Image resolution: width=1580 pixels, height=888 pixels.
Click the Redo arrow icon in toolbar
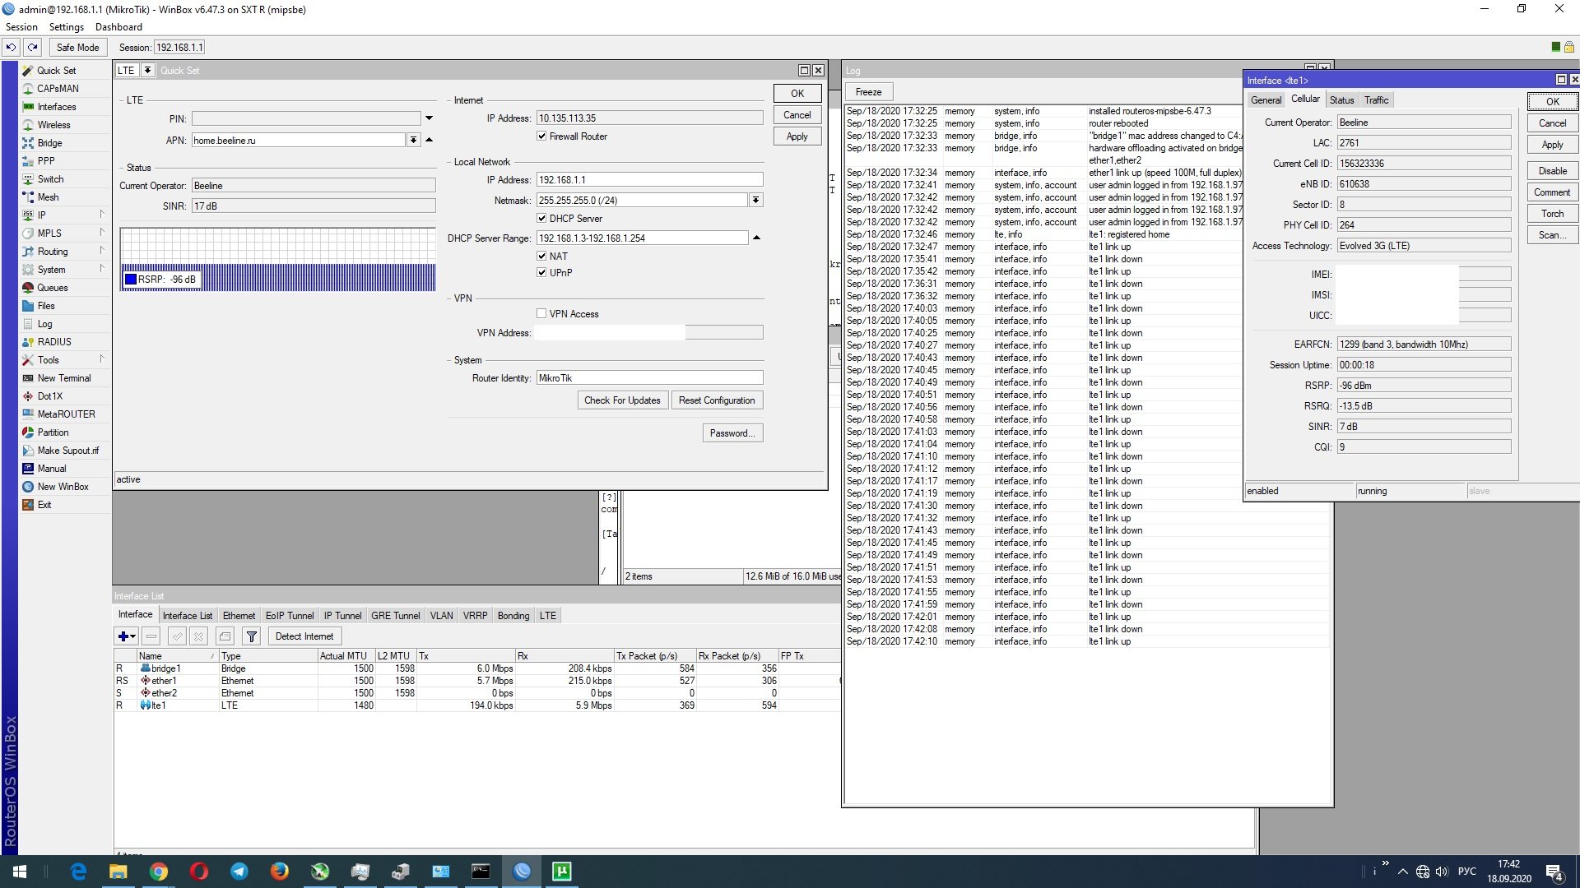(33, 48)
